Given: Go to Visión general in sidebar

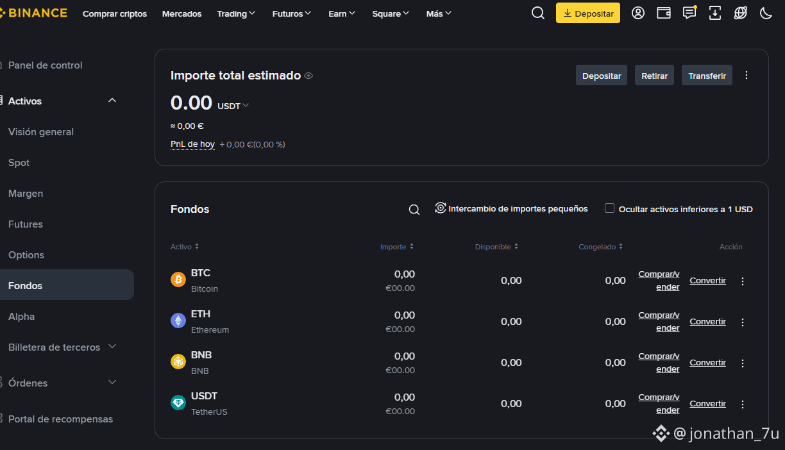Looking at the screenshot, I should (x=41, y=132).
